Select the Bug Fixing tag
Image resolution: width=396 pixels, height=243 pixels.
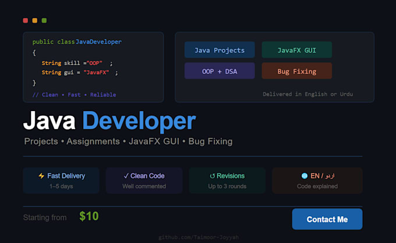click(x=297, y=71)
